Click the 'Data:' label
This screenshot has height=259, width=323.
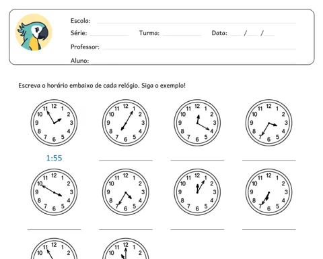(219, 33)
